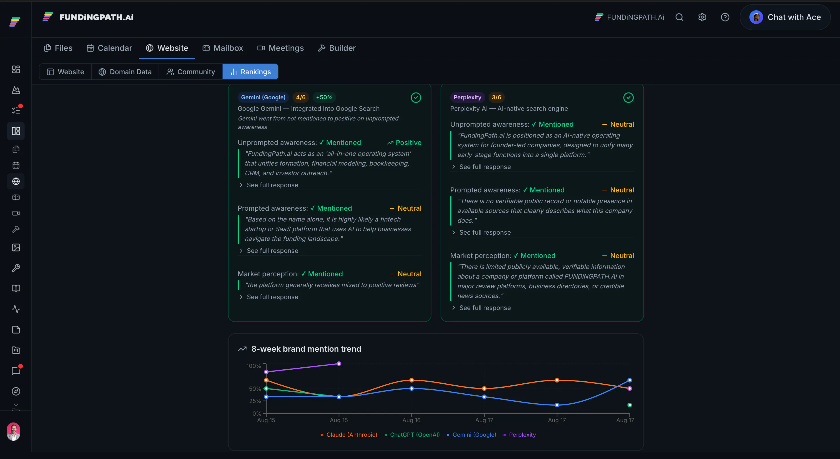Click the 8-week brand mention trend heading
Viewport: 840px width, 459px height.
point(306,349)
